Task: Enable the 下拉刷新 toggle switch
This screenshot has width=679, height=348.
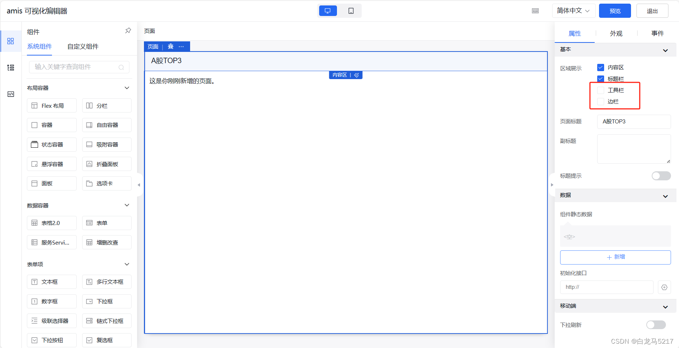Action: [x=656, y=325]
